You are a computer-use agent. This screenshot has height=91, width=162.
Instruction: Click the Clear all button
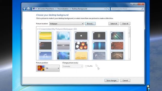[x=125, y=24]
